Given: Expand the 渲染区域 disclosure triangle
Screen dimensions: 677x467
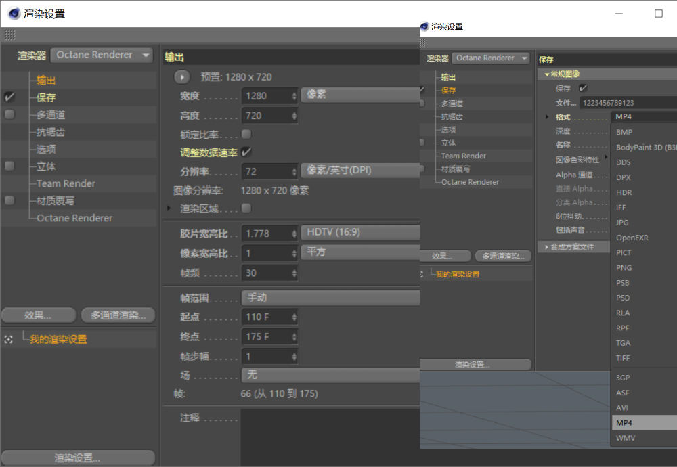Looking at the screenshot, I should pyautogui.click(x=169, y=208).
